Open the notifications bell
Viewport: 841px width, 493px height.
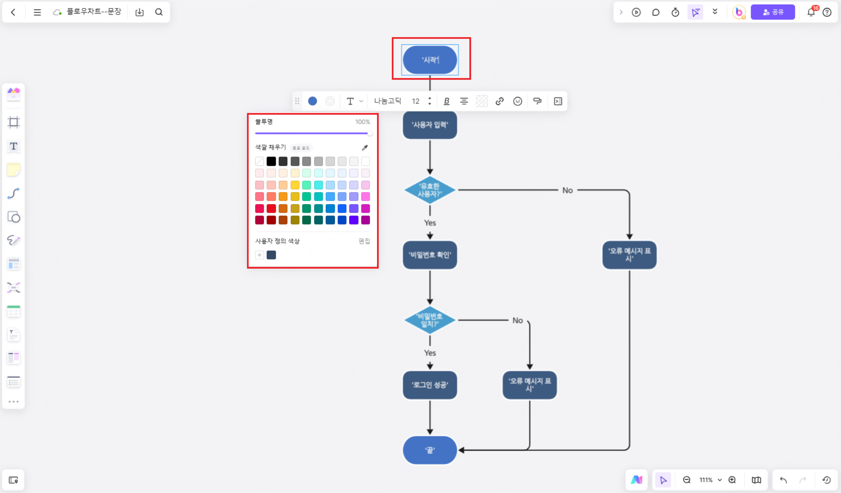click(811, 12)
